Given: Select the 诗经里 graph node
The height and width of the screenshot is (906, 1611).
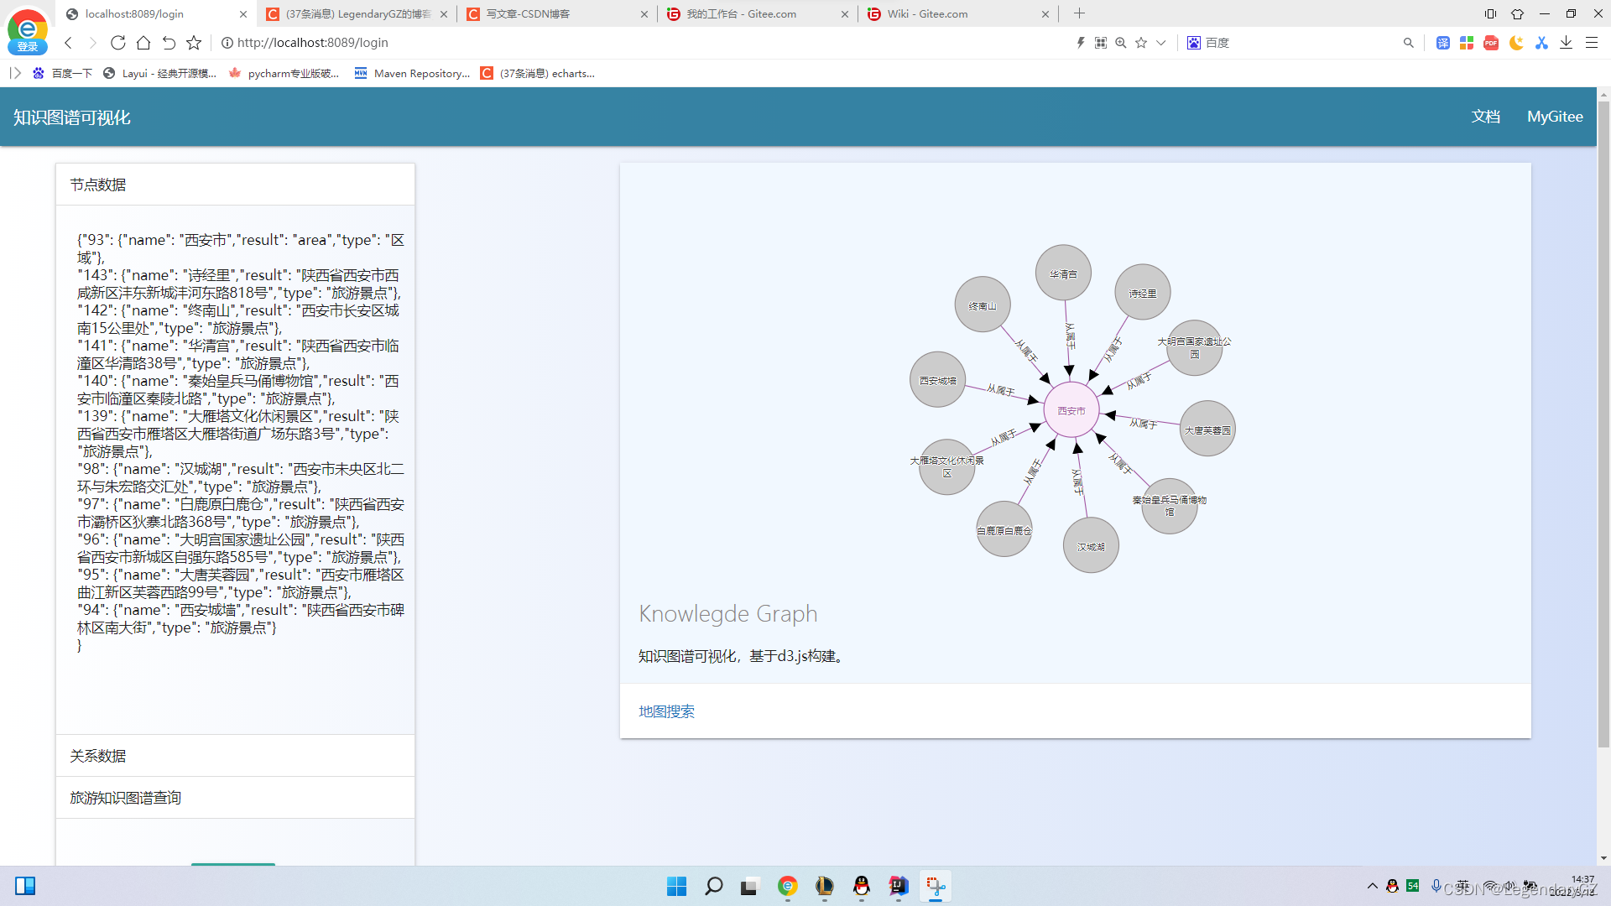Looking at the screenshot, I should 1142,293.
